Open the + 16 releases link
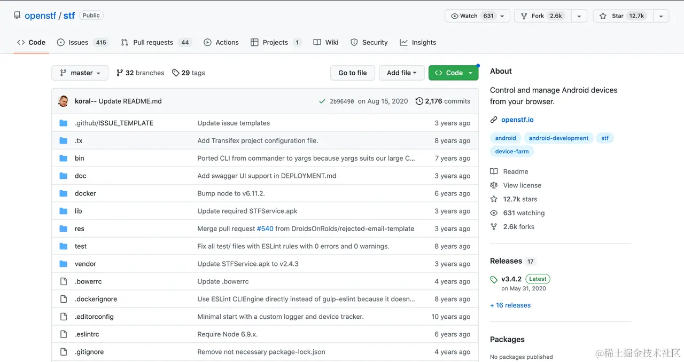Image resolution: width=684 pixels, height=362 pixels. [x=510, y=305]
